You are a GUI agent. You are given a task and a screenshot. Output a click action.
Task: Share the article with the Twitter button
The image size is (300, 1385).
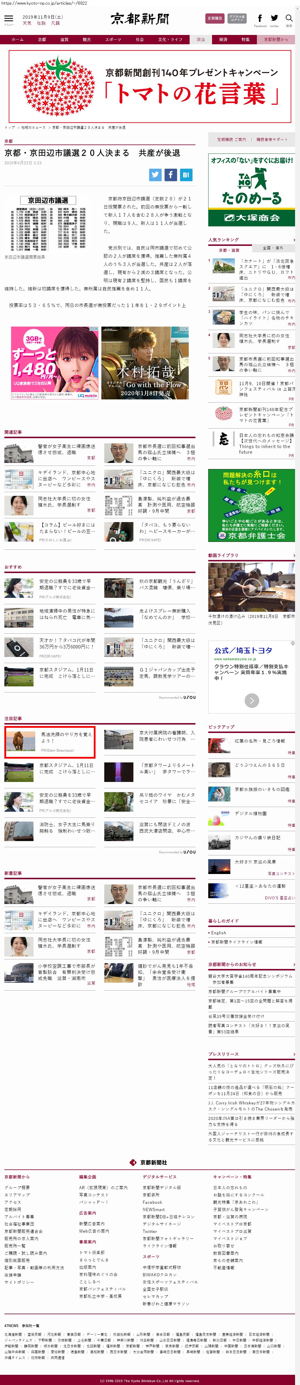pyautogui.click(x=155, y=175)
